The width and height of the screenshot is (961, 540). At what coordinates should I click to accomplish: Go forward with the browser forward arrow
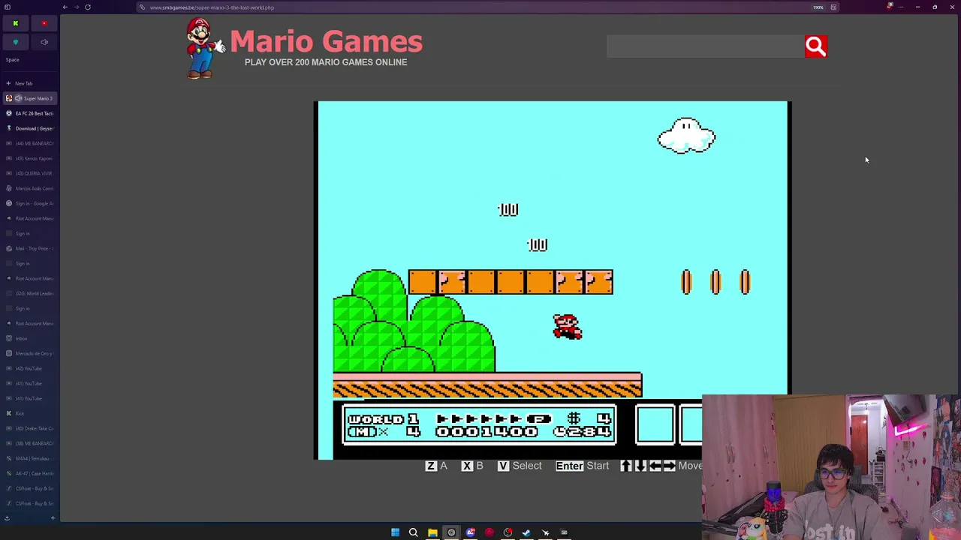pyautogui.click(x=77, y=7)
